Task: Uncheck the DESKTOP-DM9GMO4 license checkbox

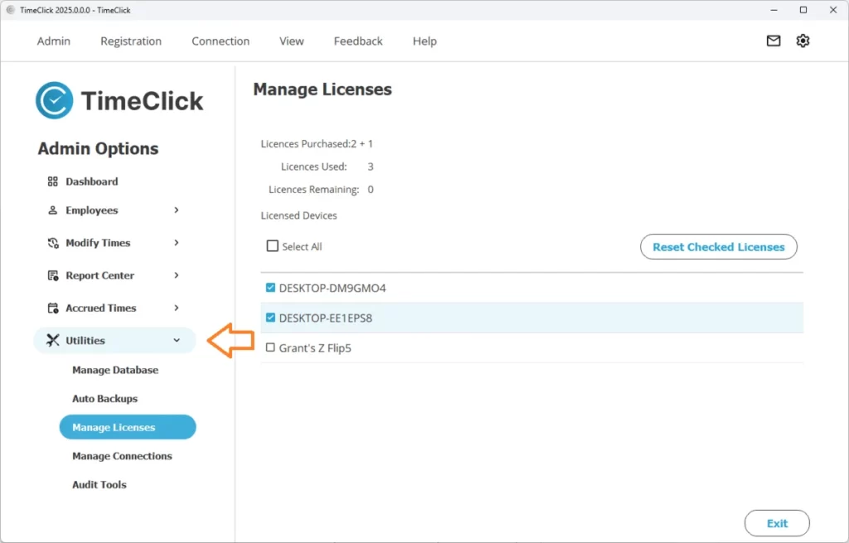Action: 270,288
